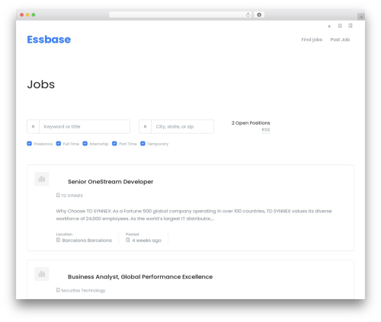The height and width of the screenshot is (322, 381).
Task: Uncheck the Part Time checkbox
Action: (x=114, y=144)
